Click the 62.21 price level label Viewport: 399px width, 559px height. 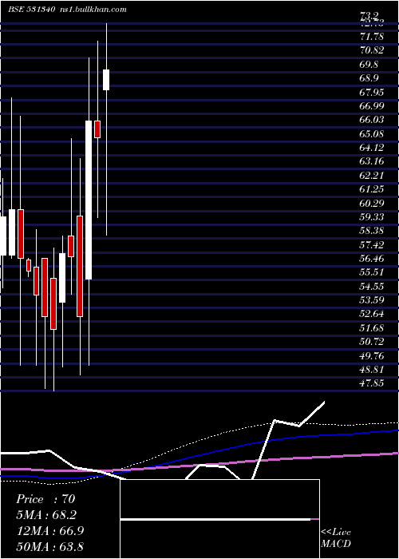click(x=372, y=175)
